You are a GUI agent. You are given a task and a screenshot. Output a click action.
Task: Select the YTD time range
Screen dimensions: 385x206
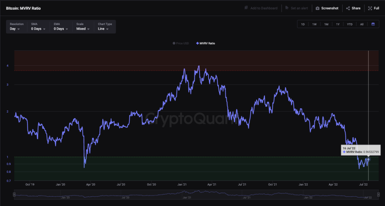[x=350, y=24]
